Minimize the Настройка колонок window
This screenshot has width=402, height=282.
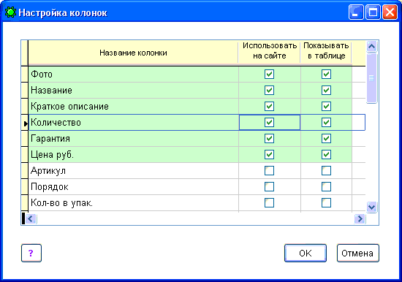[x=356, y=12]
